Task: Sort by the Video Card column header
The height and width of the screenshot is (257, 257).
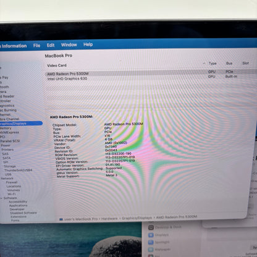Action: pyautogui.click(x=57, y=65)
